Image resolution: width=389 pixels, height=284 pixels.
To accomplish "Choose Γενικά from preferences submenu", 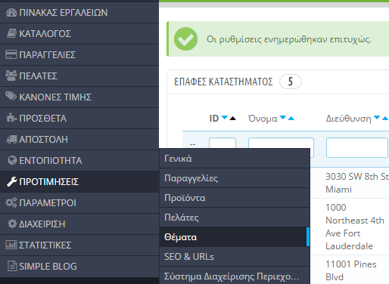I will click(x=235, y=159).
